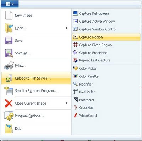
Task: Open Program Options from the menu
Action: tap(36, 116)
